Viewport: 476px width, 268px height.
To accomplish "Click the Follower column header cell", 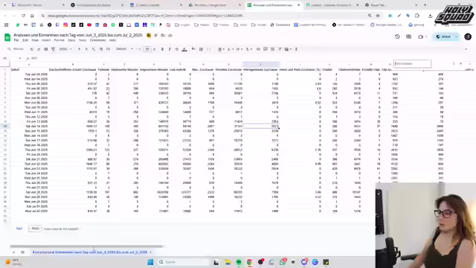I will tap(103, 69).
